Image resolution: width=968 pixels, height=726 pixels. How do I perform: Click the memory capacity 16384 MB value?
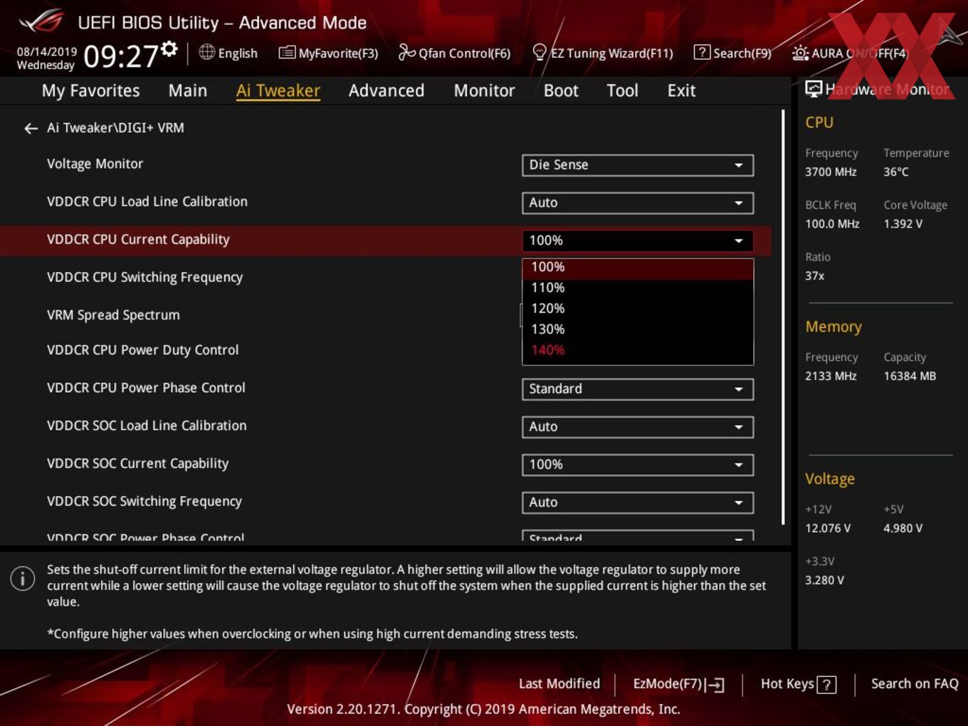point(910,377)
